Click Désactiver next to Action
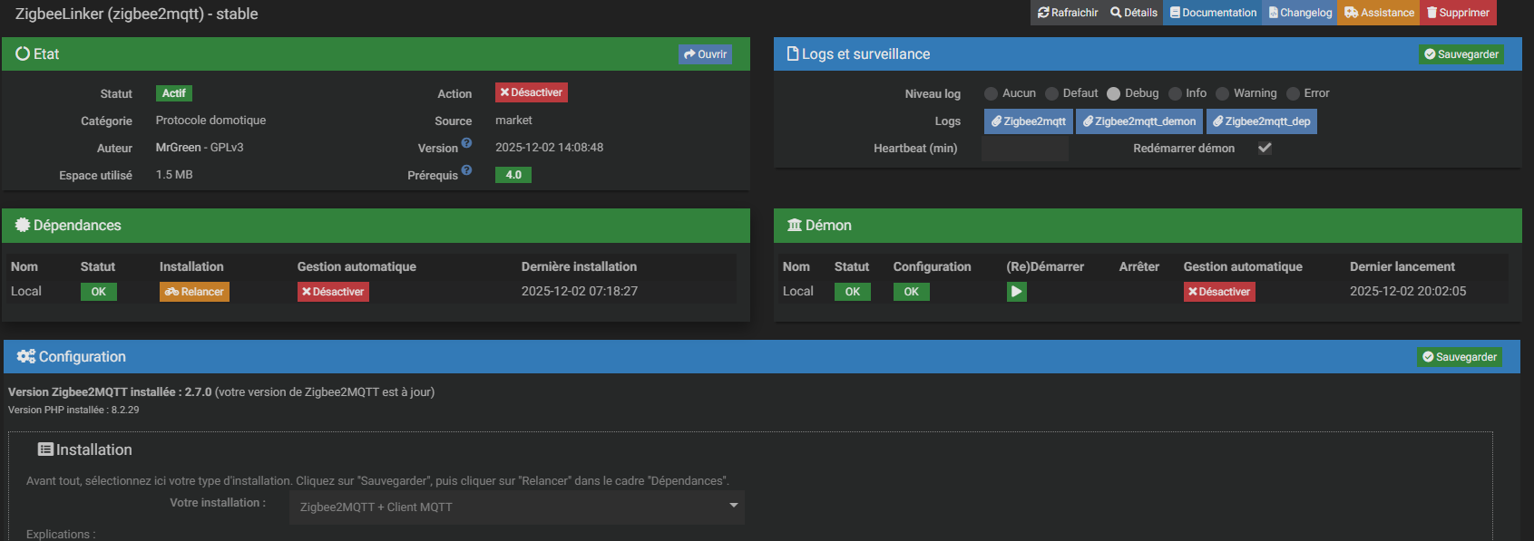 [x=532, y=92]
